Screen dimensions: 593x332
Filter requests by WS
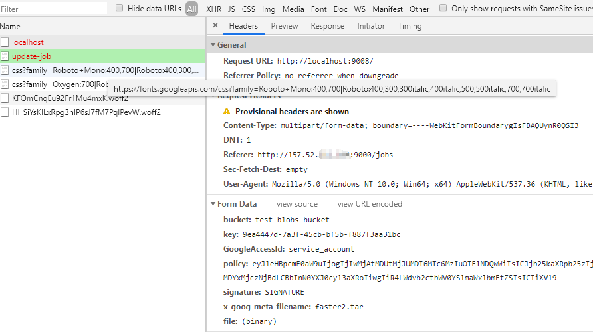360,9
